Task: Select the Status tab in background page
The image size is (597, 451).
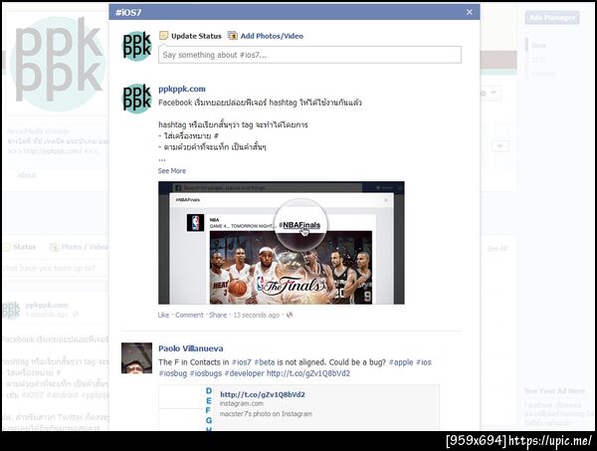Action: [20, 247]
